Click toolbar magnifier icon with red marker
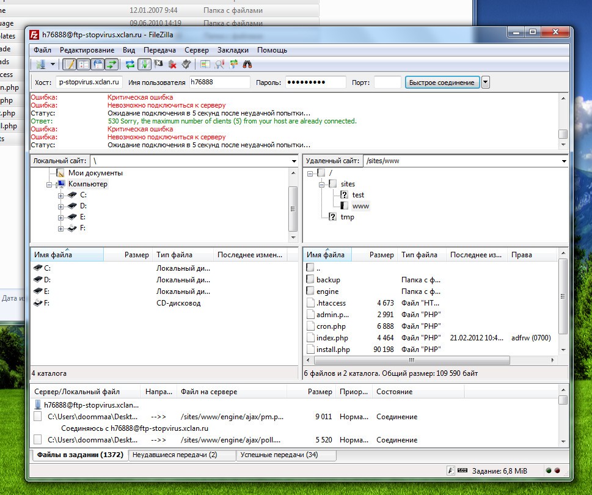Screen dimensions: 592x495 point(219,64)
